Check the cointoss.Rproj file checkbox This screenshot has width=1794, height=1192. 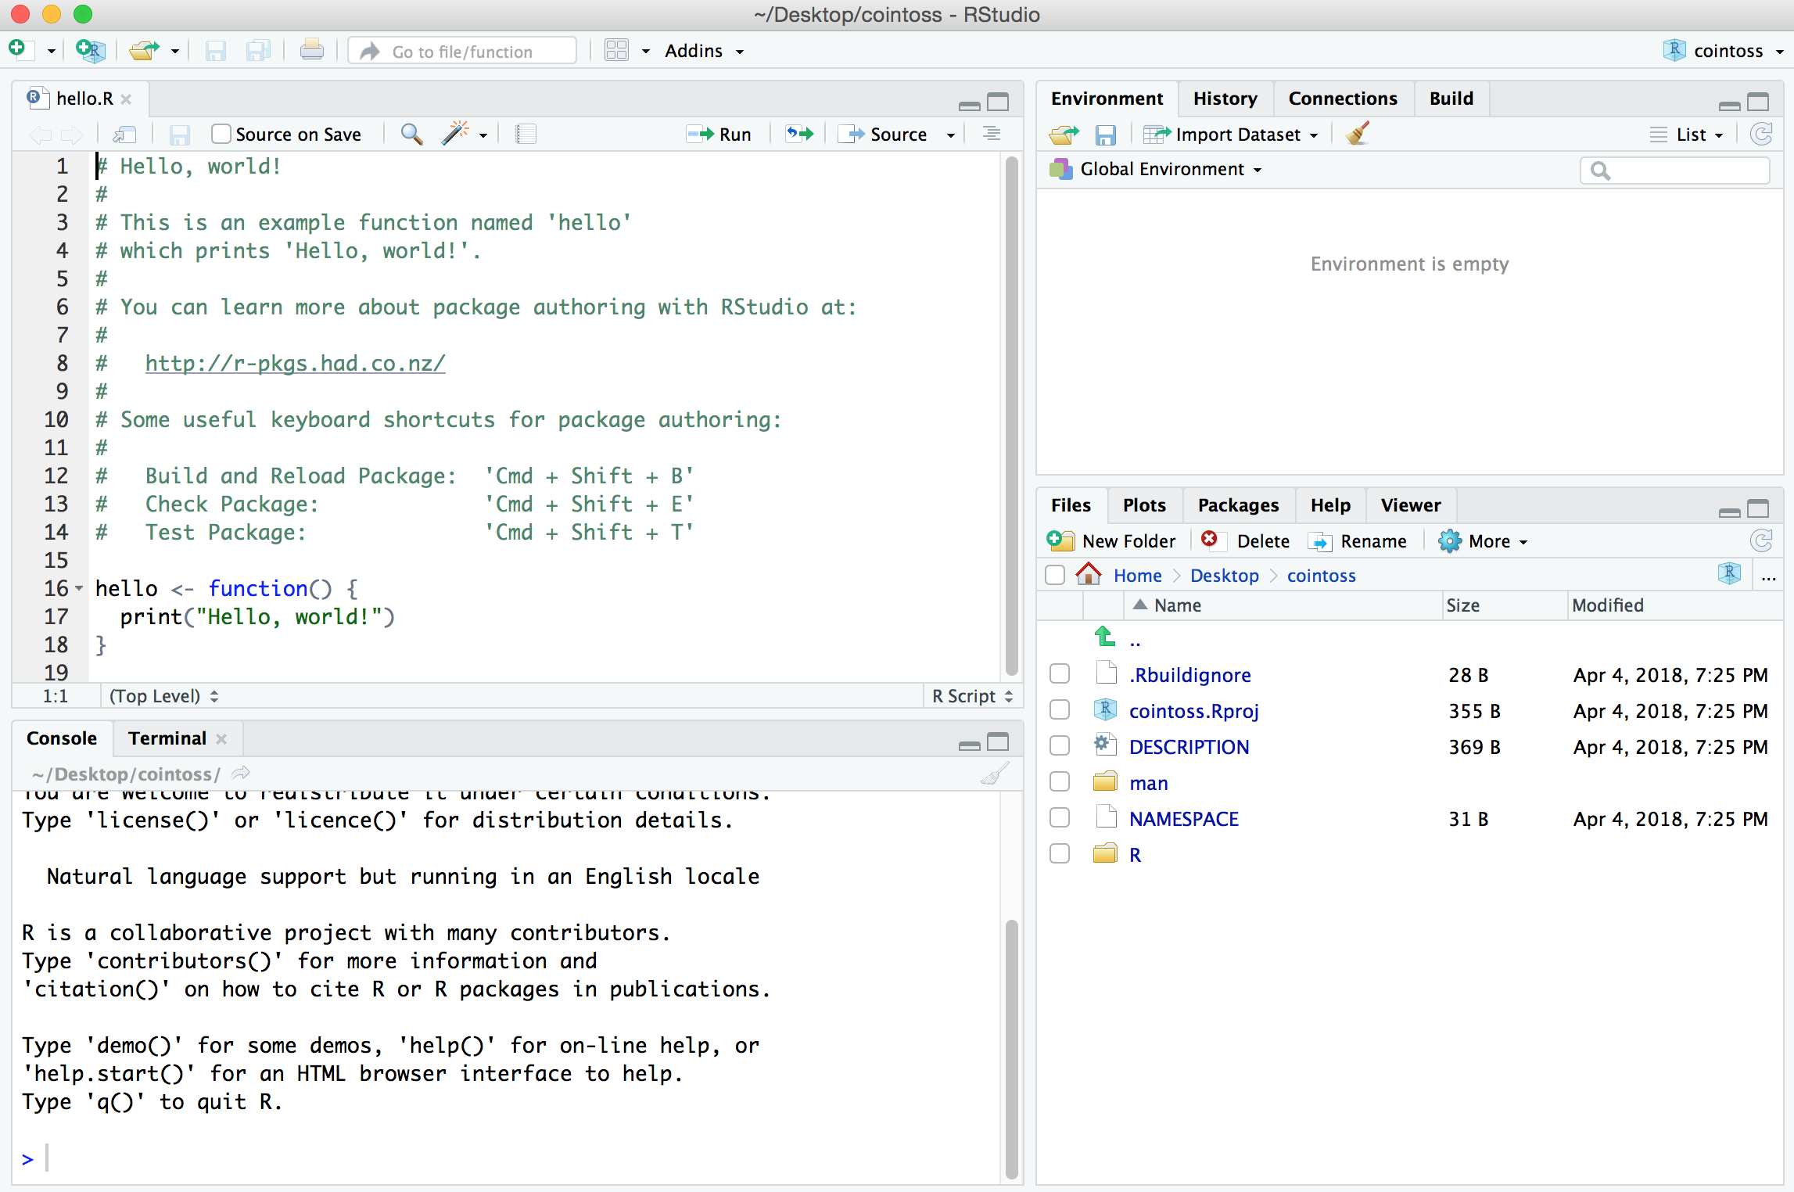(x=1060, y=709)
